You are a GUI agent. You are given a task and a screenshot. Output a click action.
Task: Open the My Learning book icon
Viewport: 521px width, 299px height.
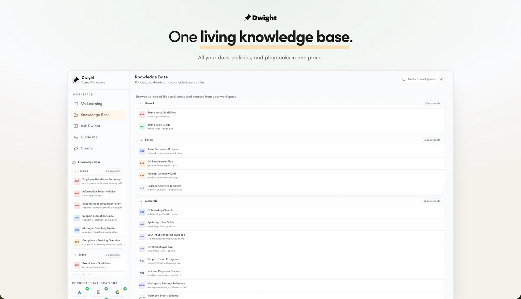tap(76, 104)
